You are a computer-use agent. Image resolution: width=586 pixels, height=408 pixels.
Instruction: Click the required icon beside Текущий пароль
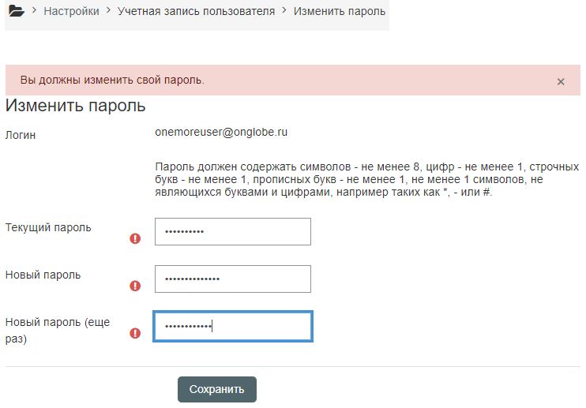(x=135, y=238)
